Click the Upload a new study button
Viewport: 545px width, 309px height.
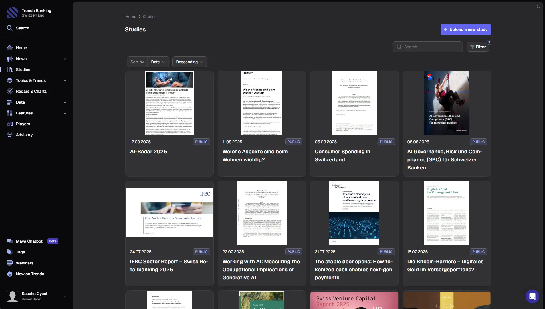[465, 29]
